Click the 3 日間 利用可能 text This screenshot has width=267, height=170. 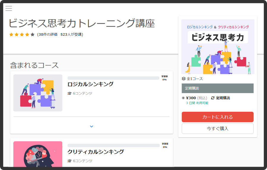coord(197,103)
